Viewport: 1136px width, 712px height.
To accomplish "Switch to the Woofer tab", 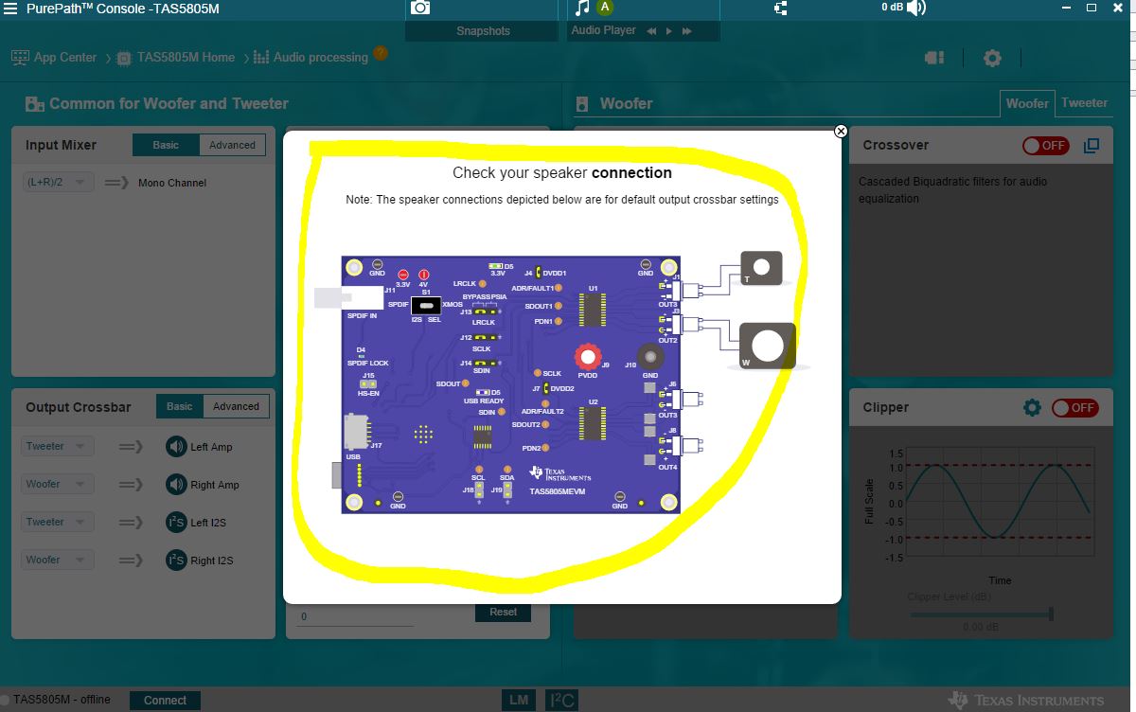I will click(x=1027, y=103).
